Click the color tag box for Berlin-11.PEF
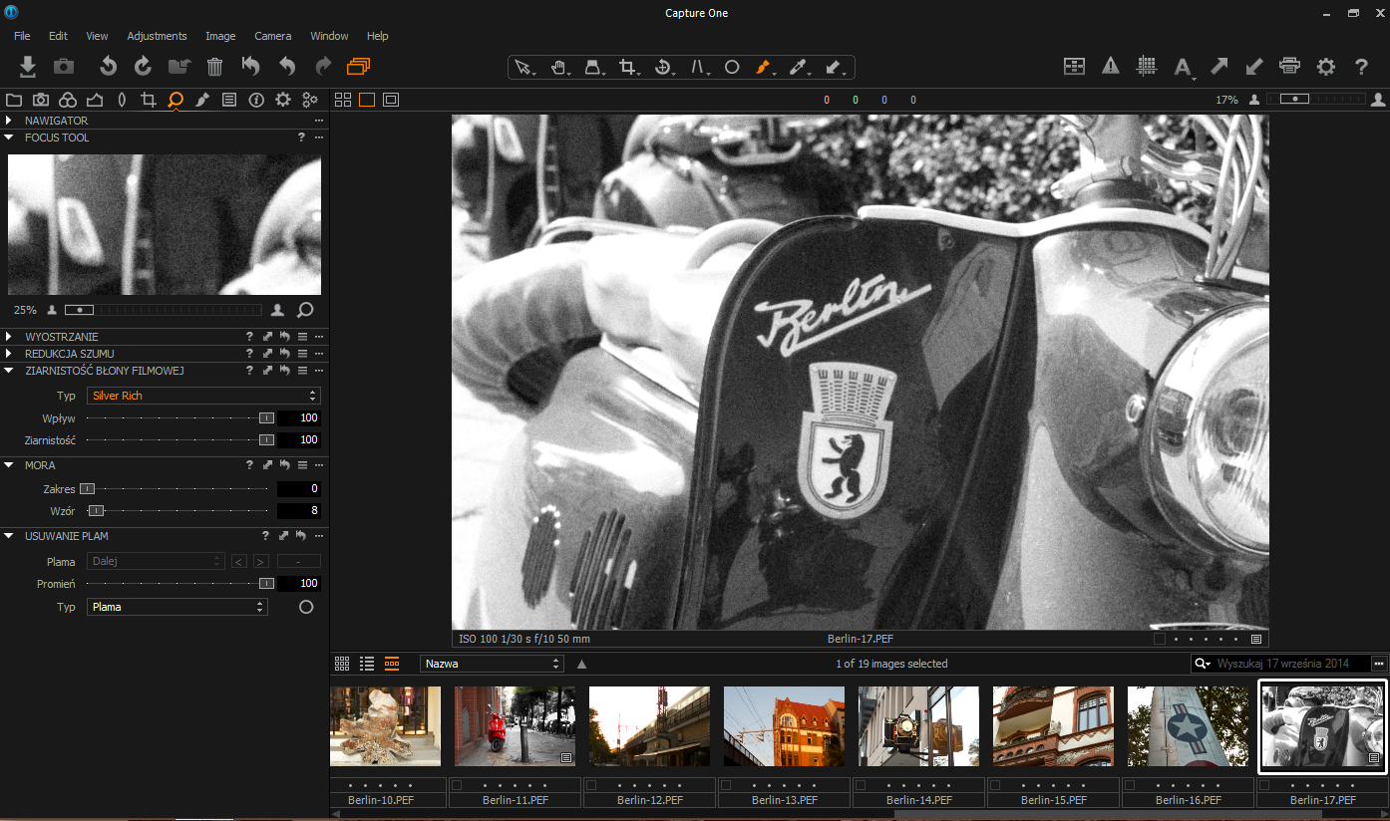The height and width of the screenshot is (821, 1390). [x=458, y=785]
